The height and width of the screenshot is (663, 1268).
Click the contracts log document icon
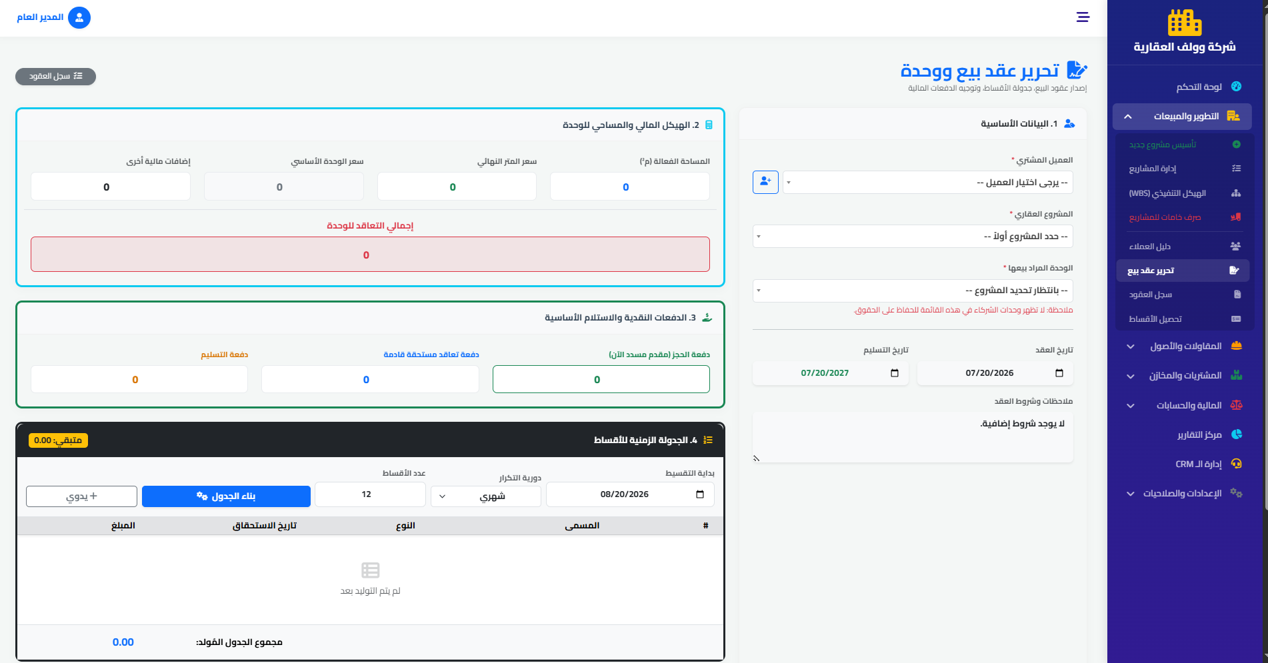[1237, 295]
